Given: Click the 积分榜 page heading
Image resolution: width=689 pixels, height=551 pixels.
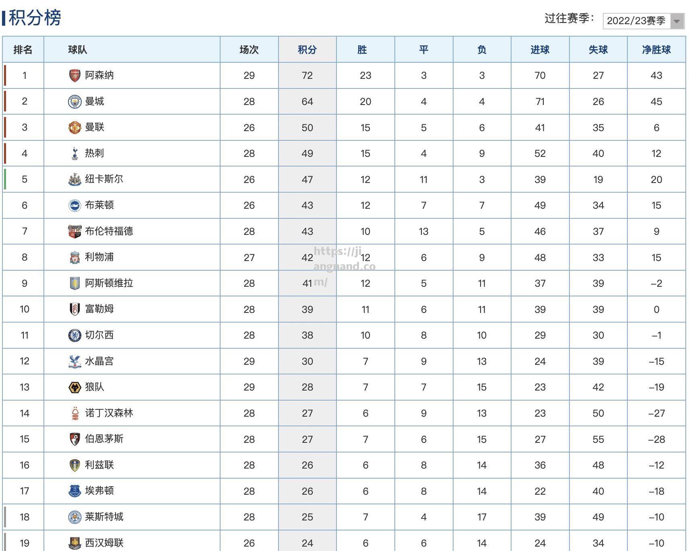Looking at the screenshot, I should click(x=35, y=18).
